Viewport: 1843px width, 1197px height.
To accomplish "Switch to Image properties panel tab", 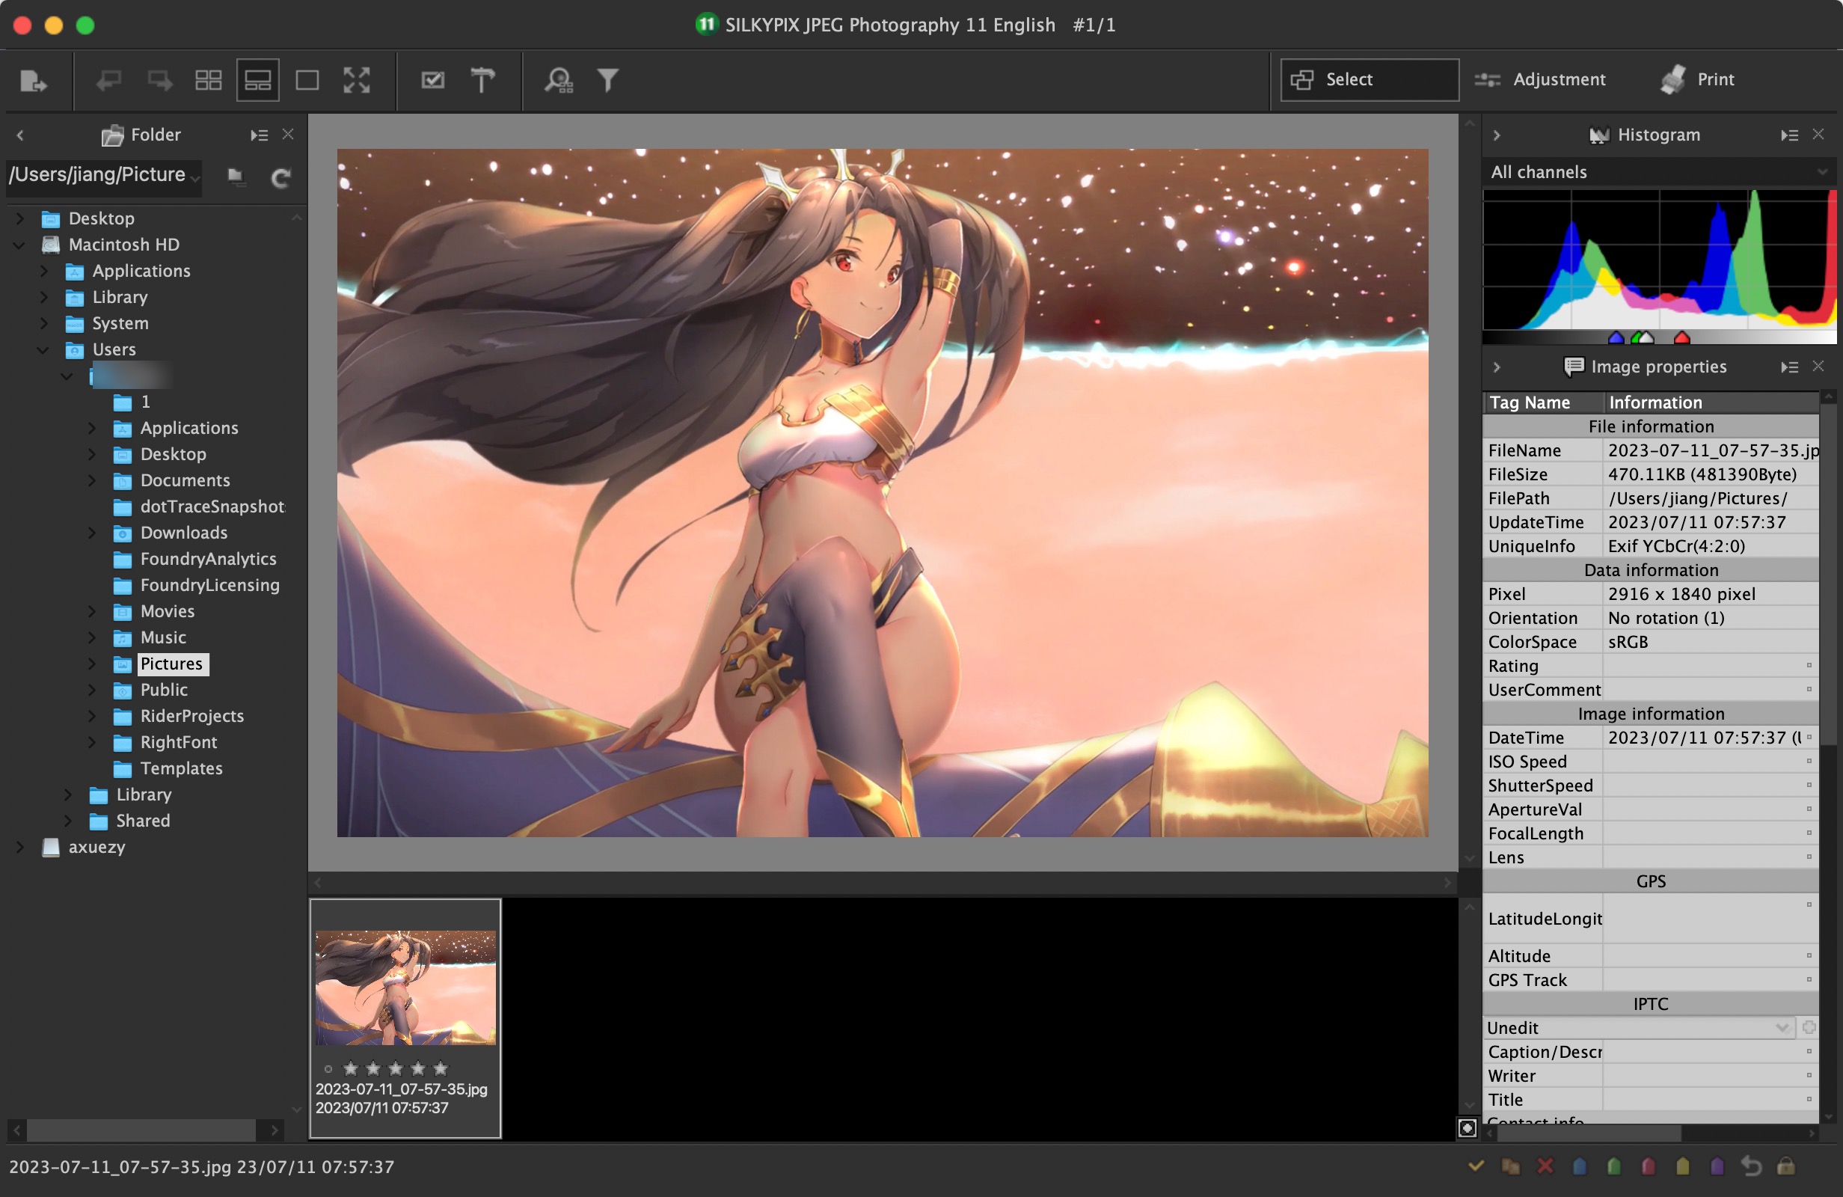I will point(1643,365).
